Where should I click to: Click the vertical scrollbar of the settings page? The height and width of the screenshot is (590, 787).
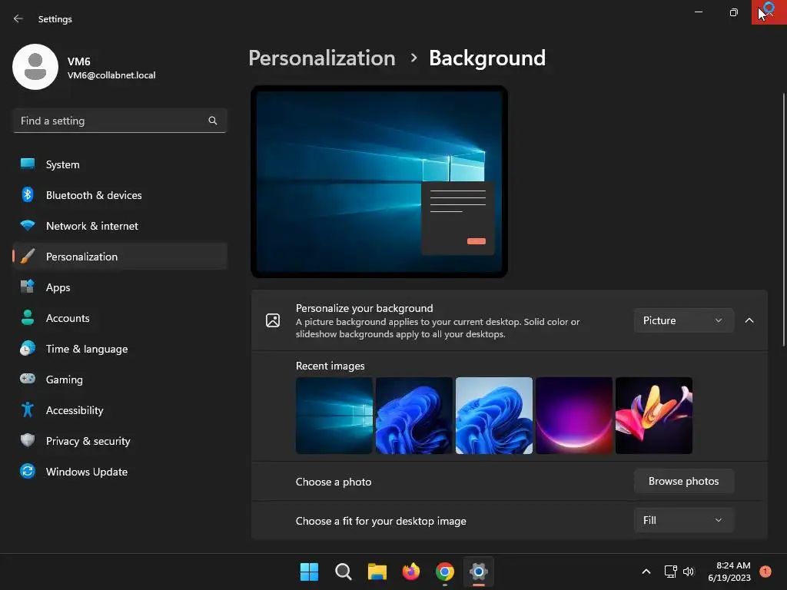coord(783,219)
